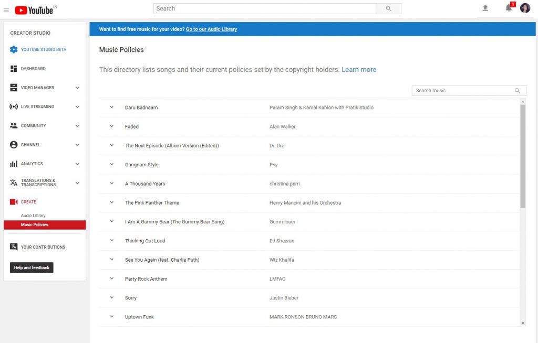This screenshot has width=538, height=343.
Task: Expand the Gummy Bear Song chevron
Action: 111,221
